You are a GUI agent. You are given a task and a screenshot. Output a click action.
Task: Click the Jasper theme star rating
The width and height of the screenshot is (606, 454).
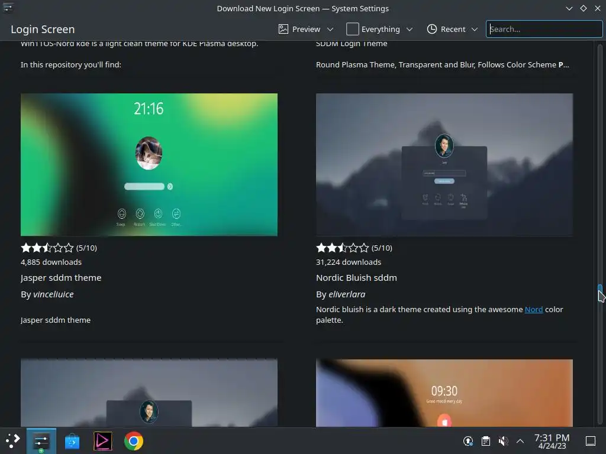(47, 248)
